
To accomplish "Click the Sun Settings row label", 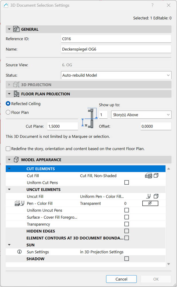I will 38,252.
